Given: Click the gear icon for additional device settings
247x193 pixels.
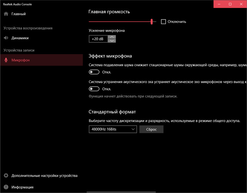Looking at the screenshot, I should click(6, 176).
